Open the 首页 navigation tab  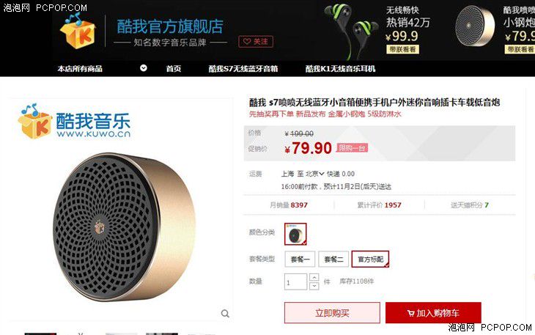(x=174, y=69)
